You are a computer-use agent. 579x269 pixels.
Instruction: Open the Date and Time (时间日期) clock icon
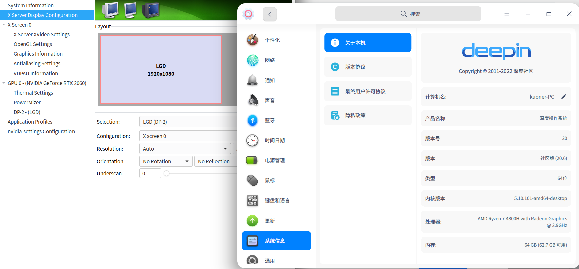pyautogui.click(x=252, y=140)
